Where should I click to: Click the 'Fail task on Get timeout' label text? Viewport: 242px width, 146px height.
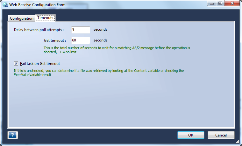(x=40, y=64)
